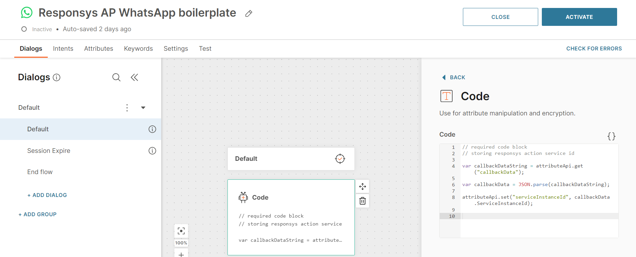Show info for Default dialog
The height and width of the screenshot is (257, 636).
[152, 129]
